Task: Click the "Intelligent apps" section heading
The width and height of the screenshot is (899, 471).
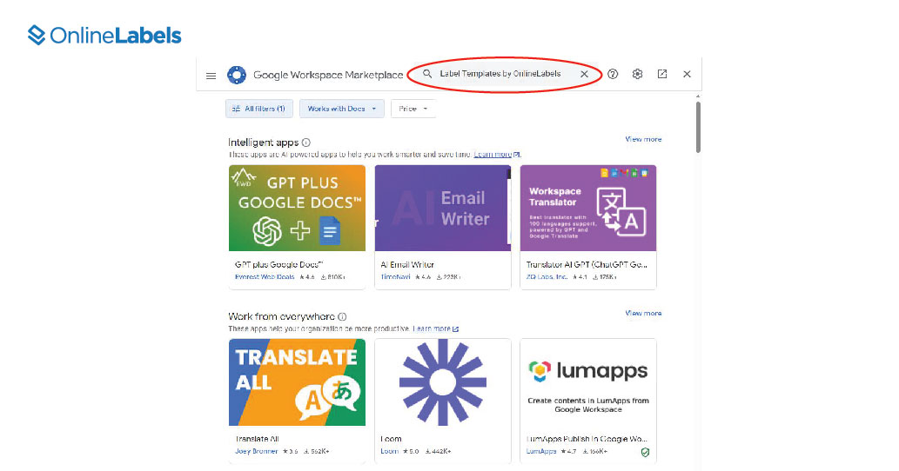Action: (263, 143)
